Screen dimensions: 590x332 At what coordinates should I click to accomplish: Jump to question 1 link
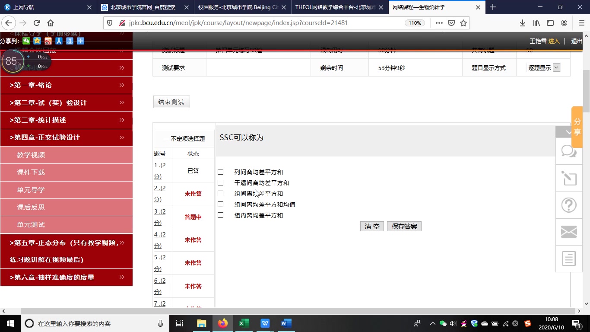click(x=160, y=171)
